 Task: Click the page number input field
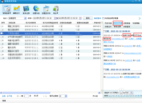tap(26, 96)
